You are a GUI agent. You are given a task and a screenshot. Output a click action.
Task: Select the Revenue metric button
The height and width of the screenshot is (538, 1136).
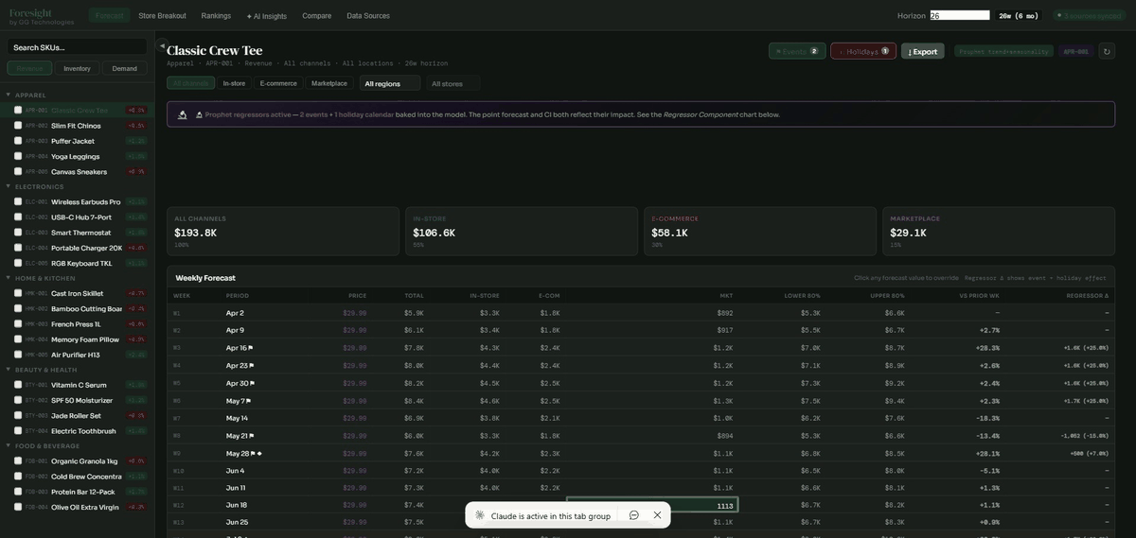click(29, 68)
